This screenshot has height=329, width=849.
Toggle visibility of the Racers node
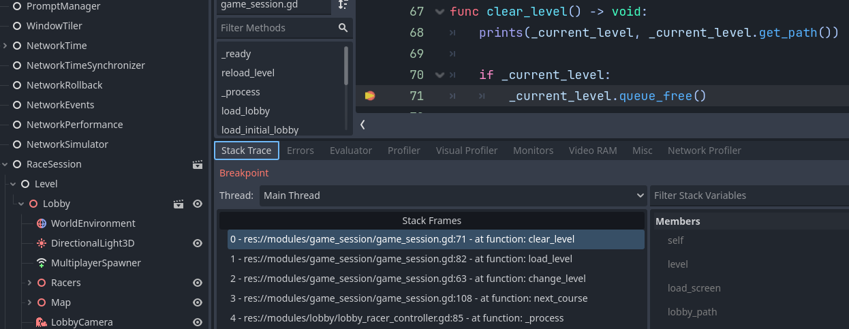198,283
